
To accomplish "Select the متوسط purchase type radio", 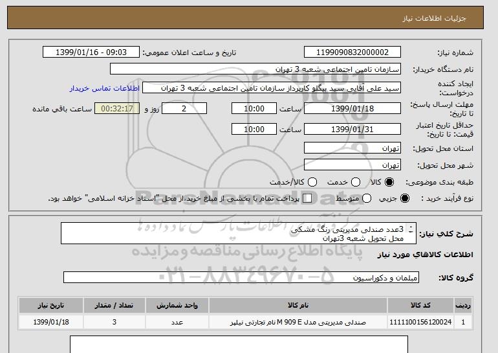I will 367,198.
